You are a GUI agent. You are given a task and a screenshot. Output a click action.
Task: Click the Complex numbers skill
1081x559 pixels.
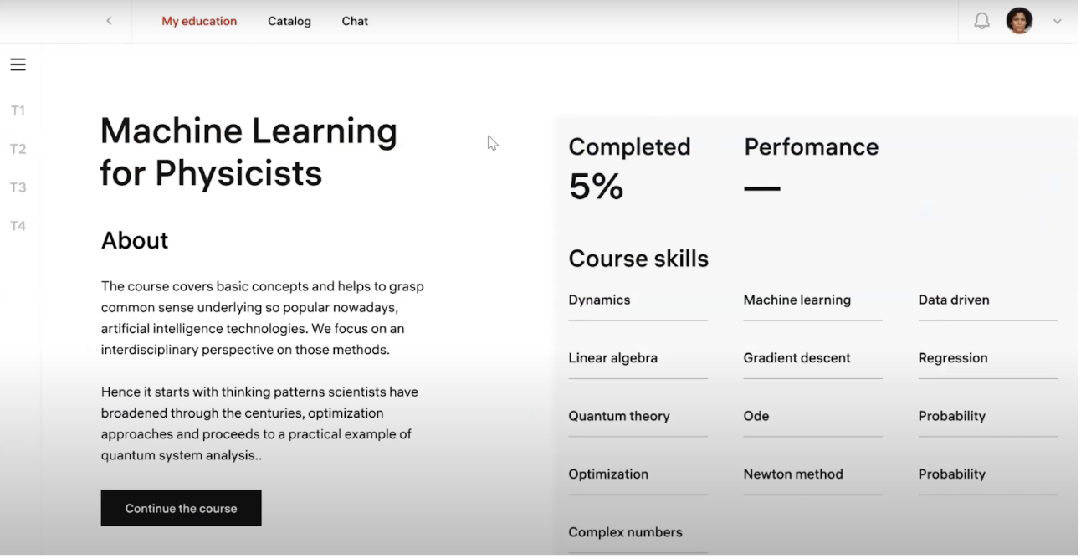[x=625, y=532]
